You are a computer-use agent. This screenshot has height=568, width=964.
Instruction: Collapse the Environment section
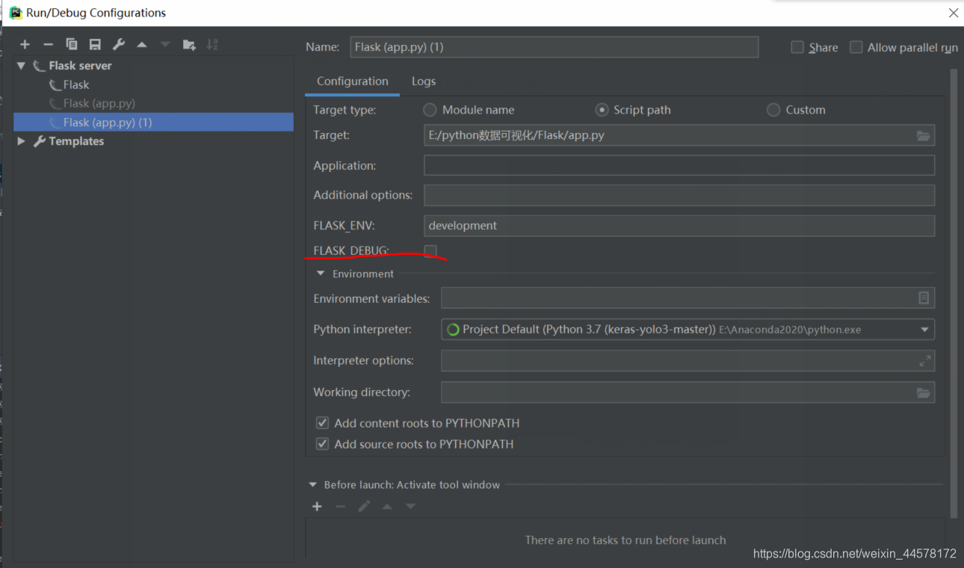tap(320, 274)
